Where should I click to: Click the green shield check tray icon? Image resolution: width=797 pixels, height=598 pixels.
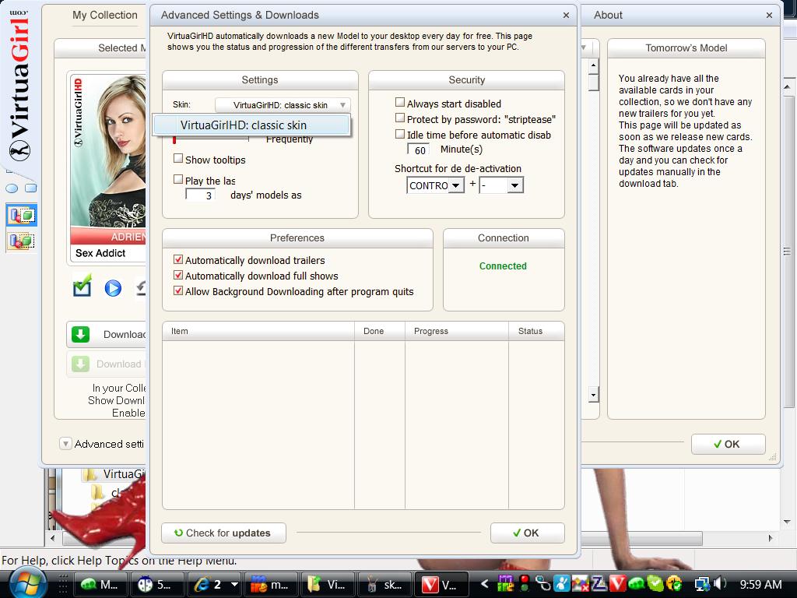(655, 583)
